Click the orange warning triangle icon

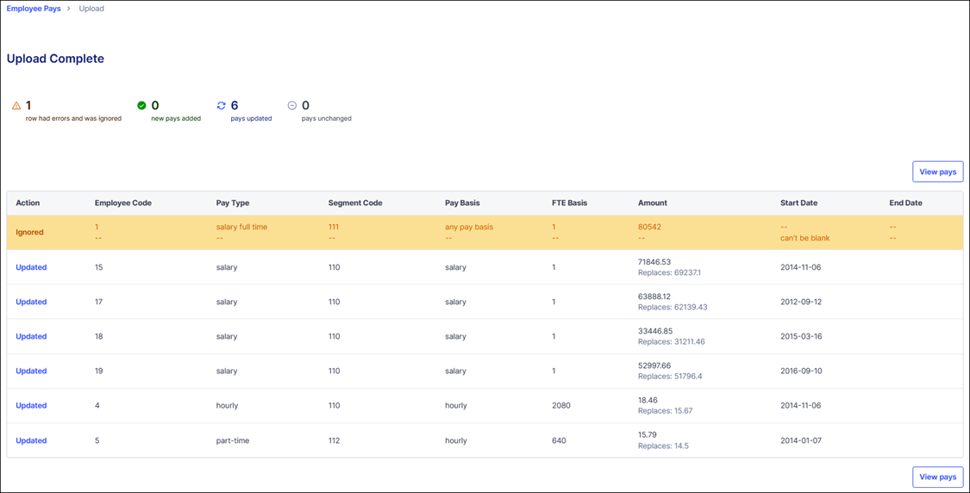pos(16,106)
